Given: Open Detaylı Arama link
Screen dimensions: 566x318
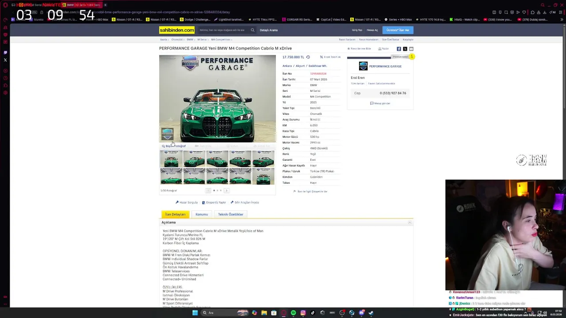Looking at the screenshot, I should coord(269,30).
